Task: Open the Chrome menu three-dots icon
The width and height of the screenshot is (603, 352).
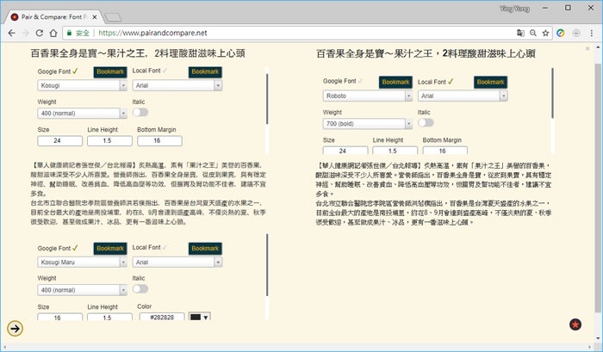Action: pos(591,34)
